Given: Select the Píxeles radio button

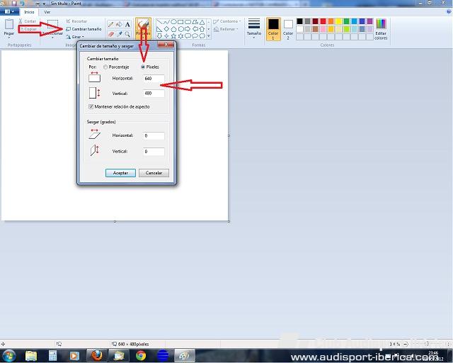Looking at the screenshot, I should tap(143, 67).
